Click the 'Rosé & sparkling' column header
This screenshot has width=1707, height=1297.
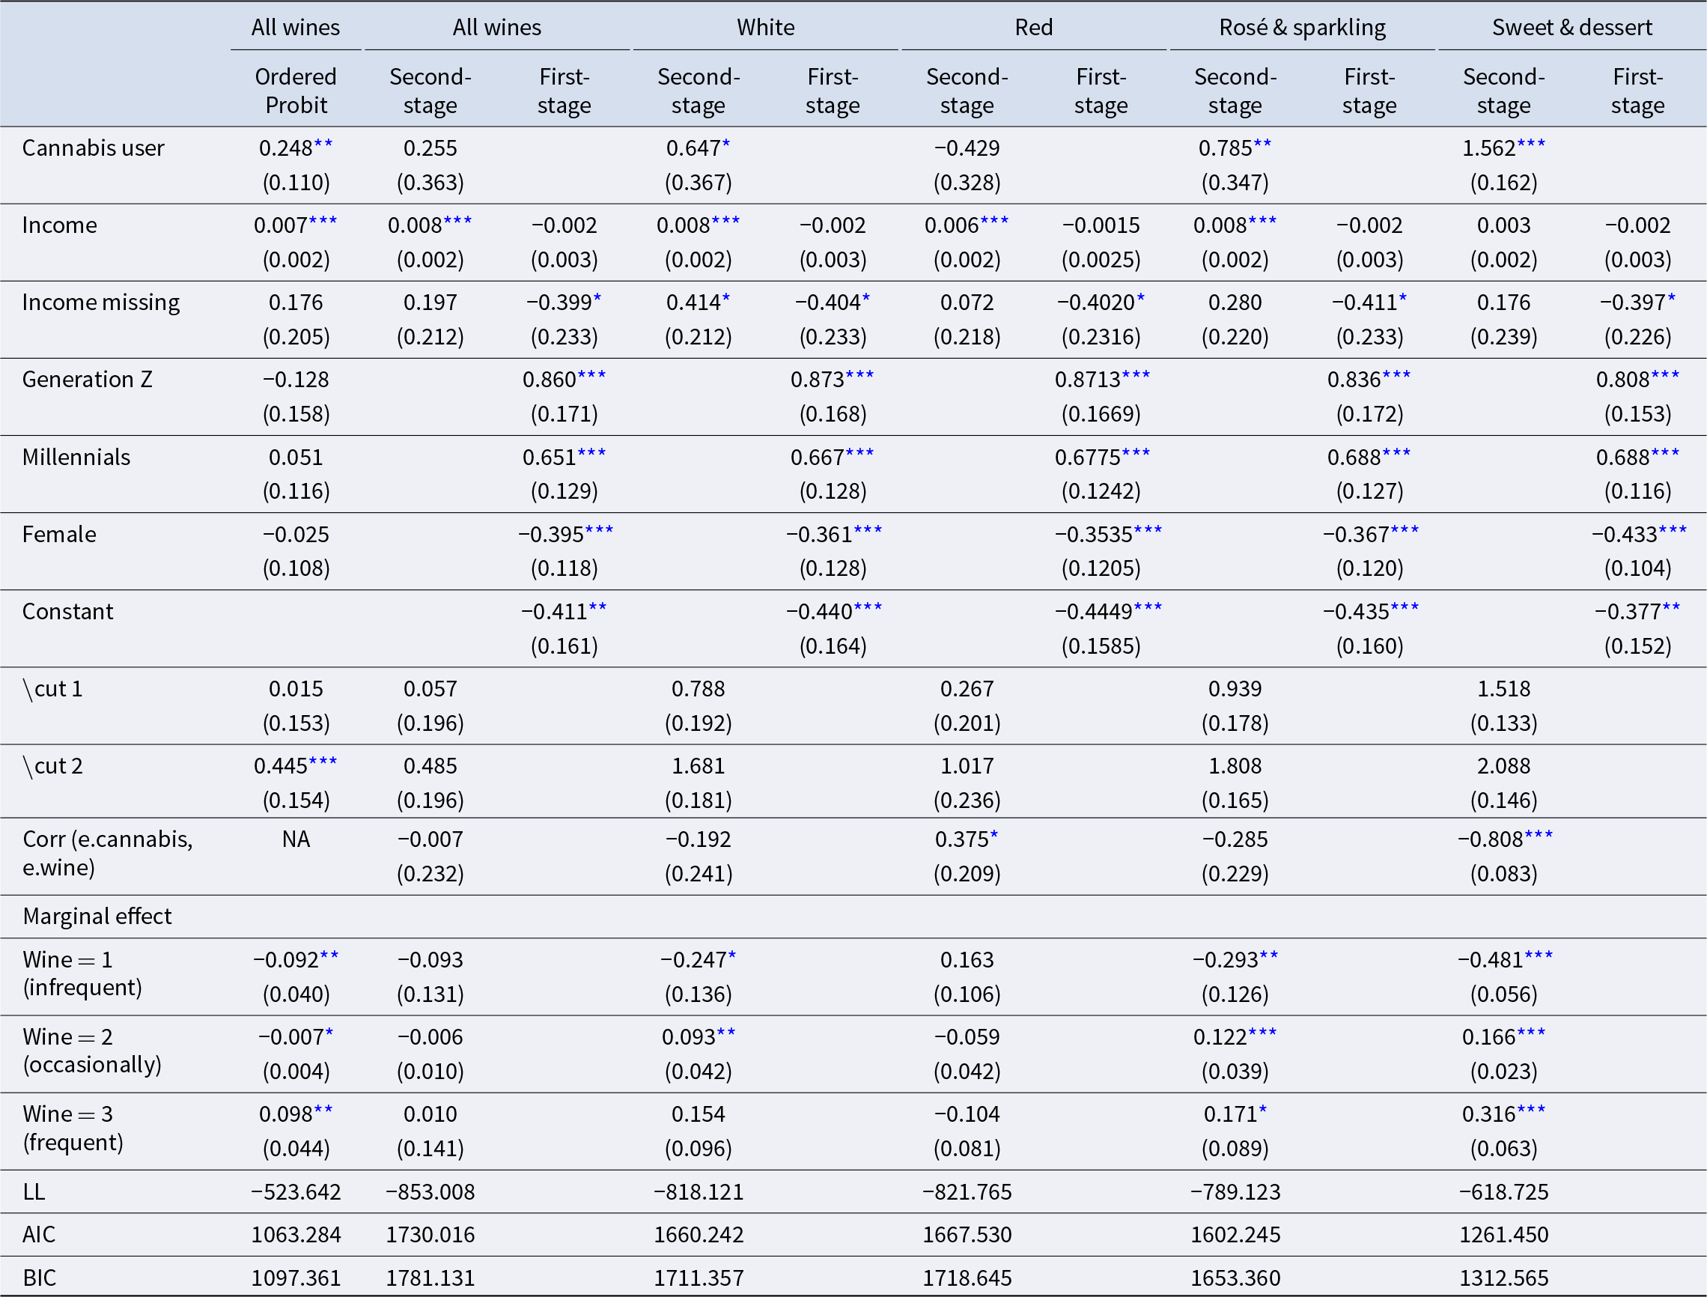(1302, 27)
